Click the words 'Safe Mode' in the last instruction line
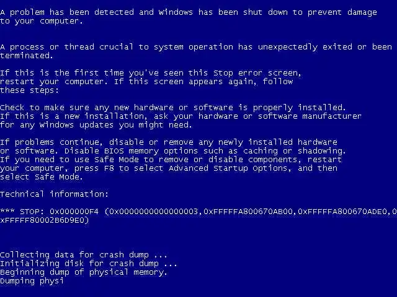The width and height of the screenshot is (397, 297). coord(58,177)
